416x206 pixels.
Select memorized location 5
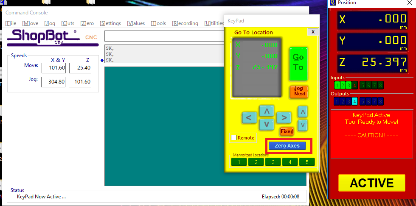[307, 162]
